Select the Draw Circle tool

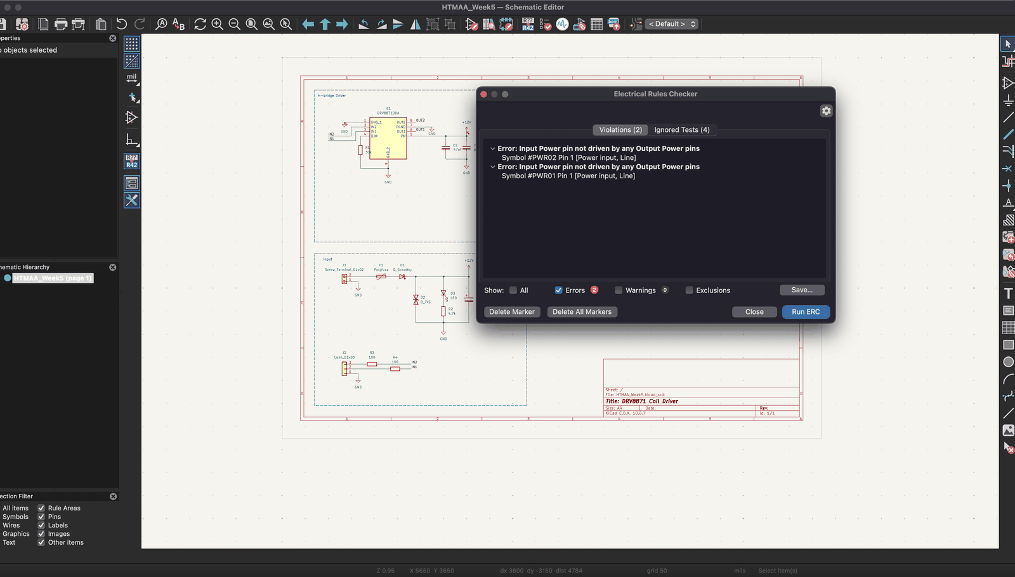(1008, 362)
